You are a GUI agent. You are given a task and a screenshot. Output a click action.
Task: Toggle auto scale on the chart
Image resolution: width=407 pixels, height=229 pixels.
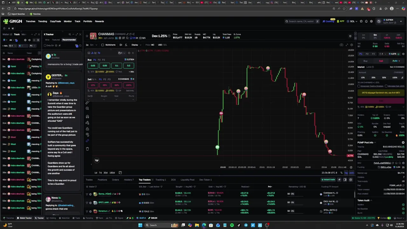(x=351, y=173)
